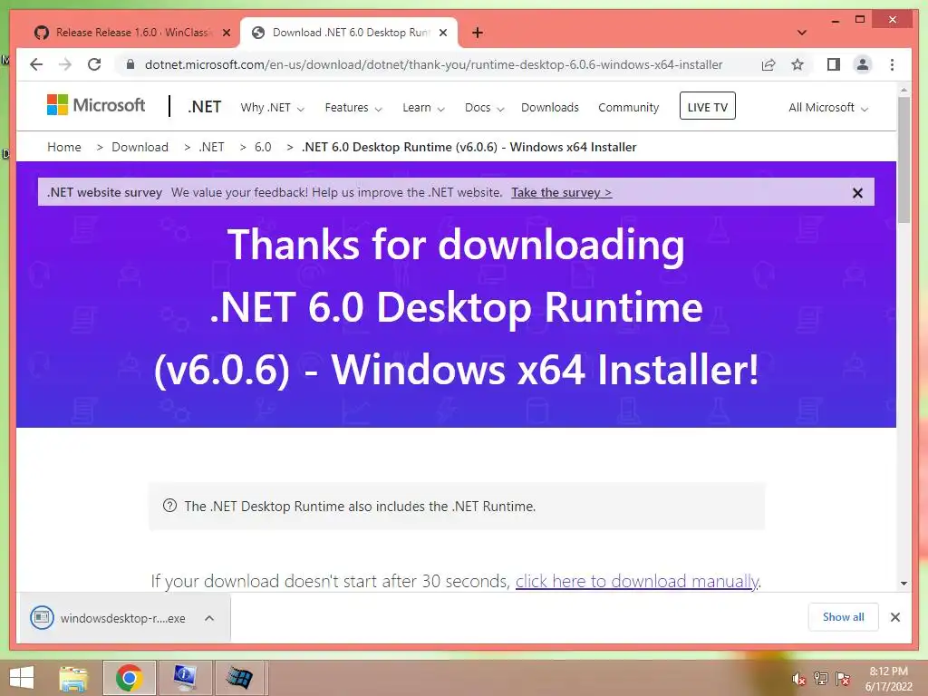Image resolution: width=928 pixels, height=696 pixels.
Task: Close the WinClassic GitHub tab
Action: pos(226,33)
